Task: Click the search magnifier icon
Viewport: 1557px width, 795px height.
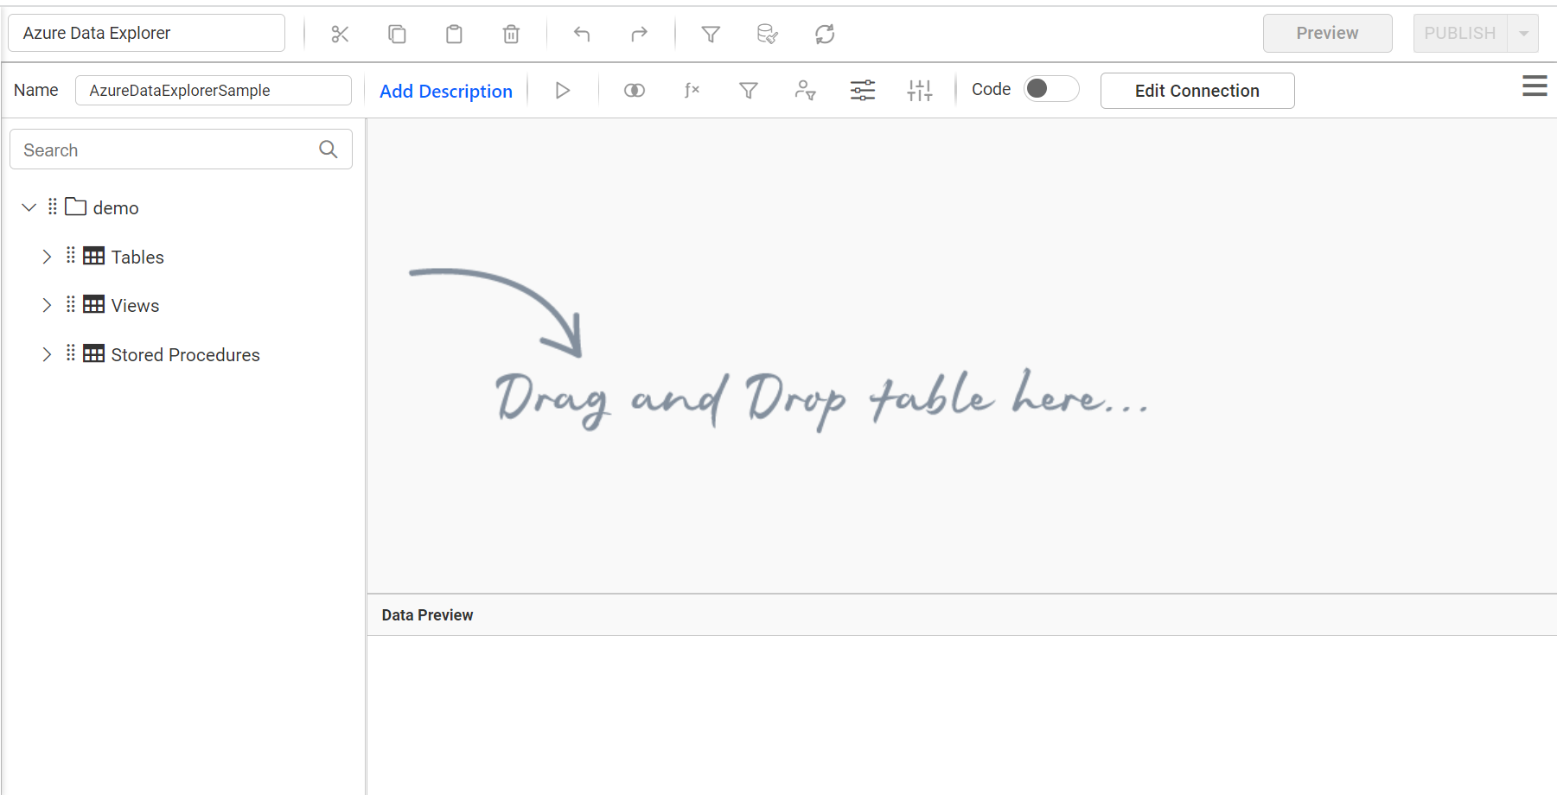Action: (x=329, y=149)
